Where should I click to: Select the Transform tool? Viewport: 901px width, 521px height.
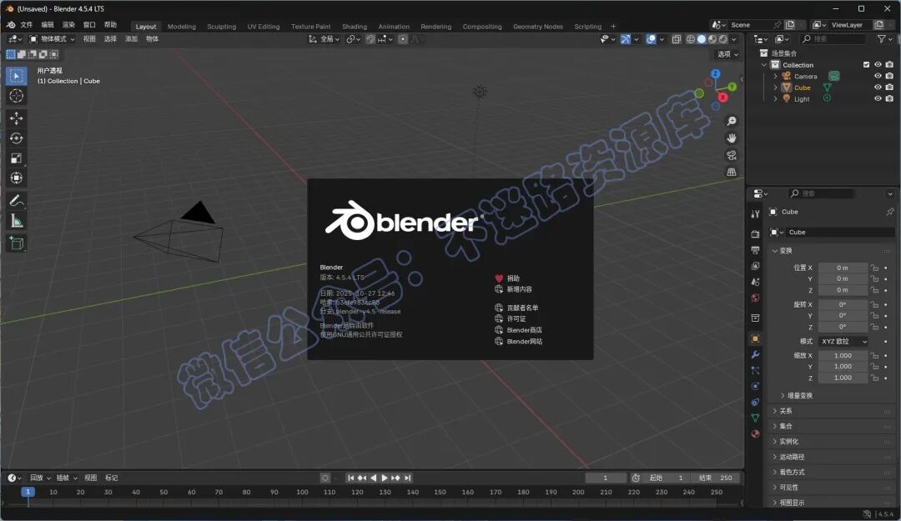(16, 178)
